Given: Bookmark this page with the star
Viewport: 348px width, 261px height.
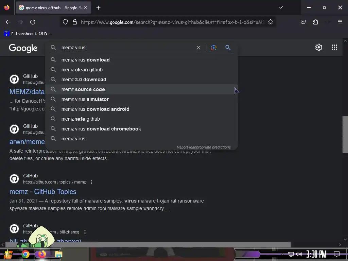Looking at the screenshot, I should [270, 22].
